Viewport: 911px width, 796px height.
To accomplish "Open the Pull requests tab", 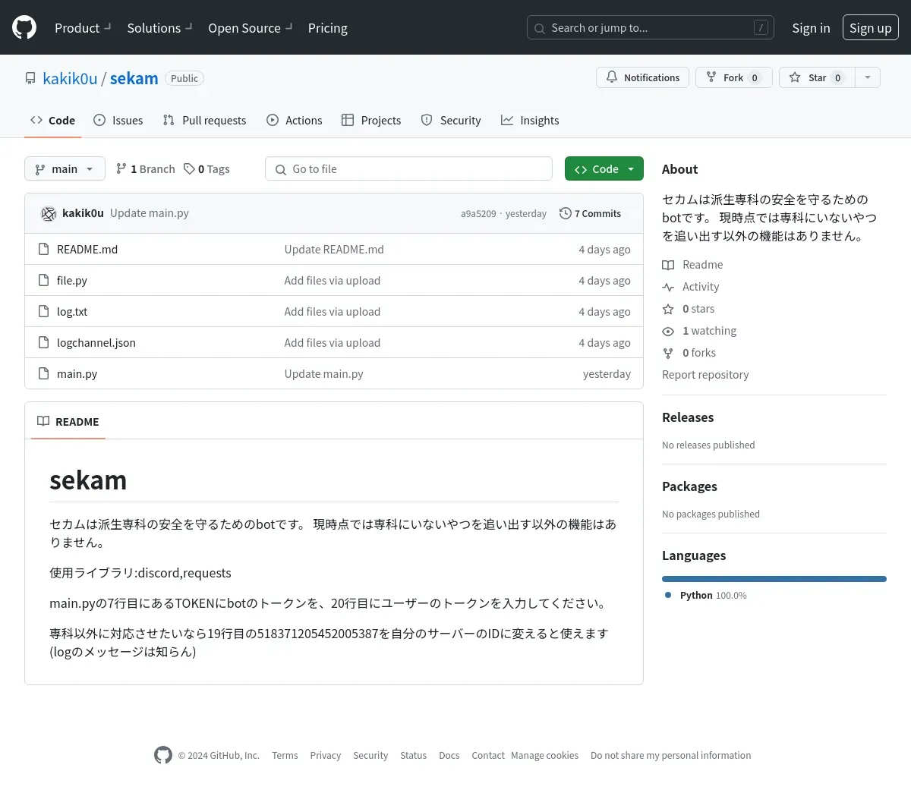I will pos(204,120).
